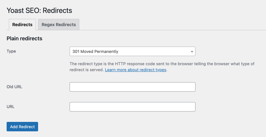Click the redirect type description's first line
The height and width of the screenshot is (137, 266).
pyautogui.click(x=162, y=64)
